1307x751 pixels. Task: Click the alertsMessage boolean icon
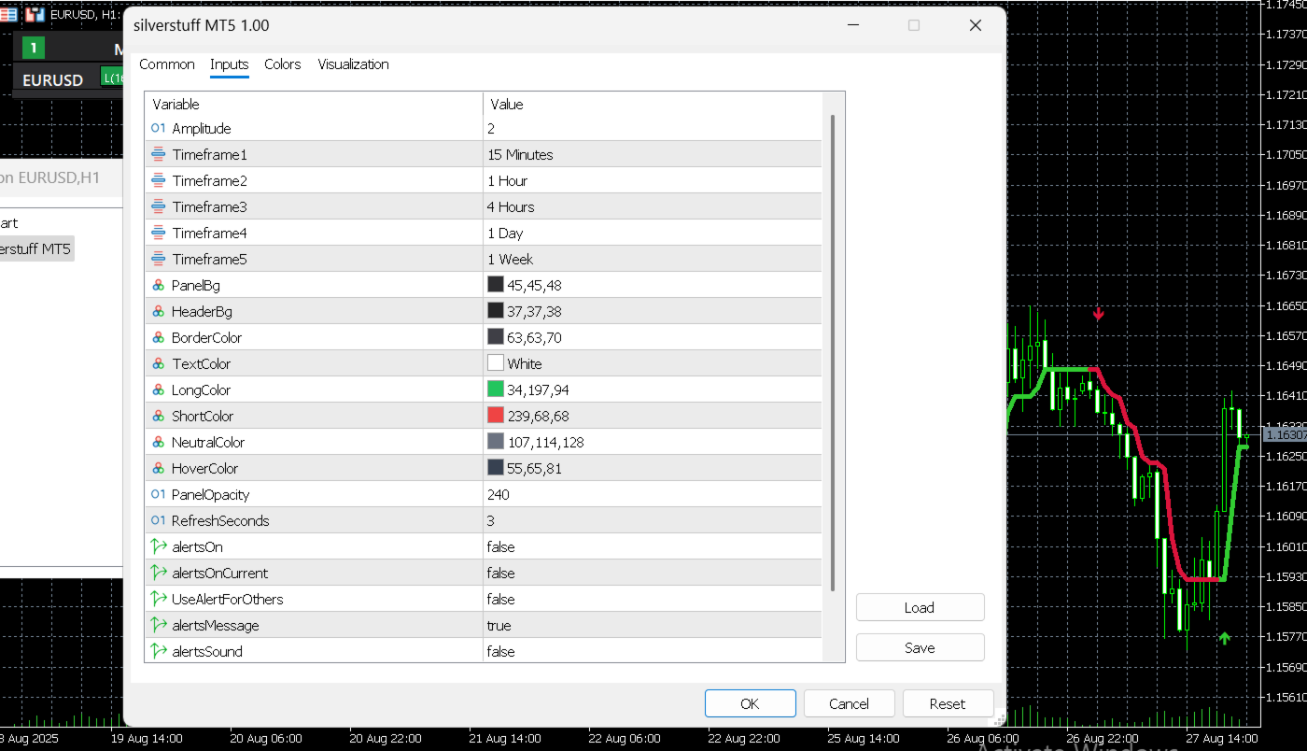(x=158, y=625)
